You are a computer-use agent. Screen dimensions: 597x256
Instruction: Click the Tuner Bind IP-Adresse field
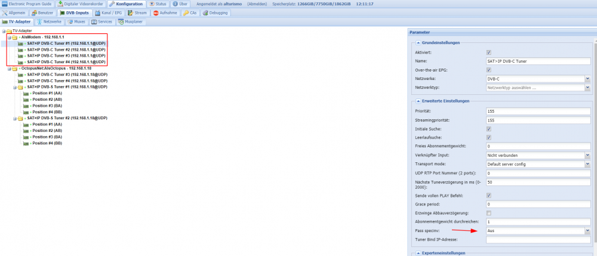pyautogui.click(x=538, y=240)
